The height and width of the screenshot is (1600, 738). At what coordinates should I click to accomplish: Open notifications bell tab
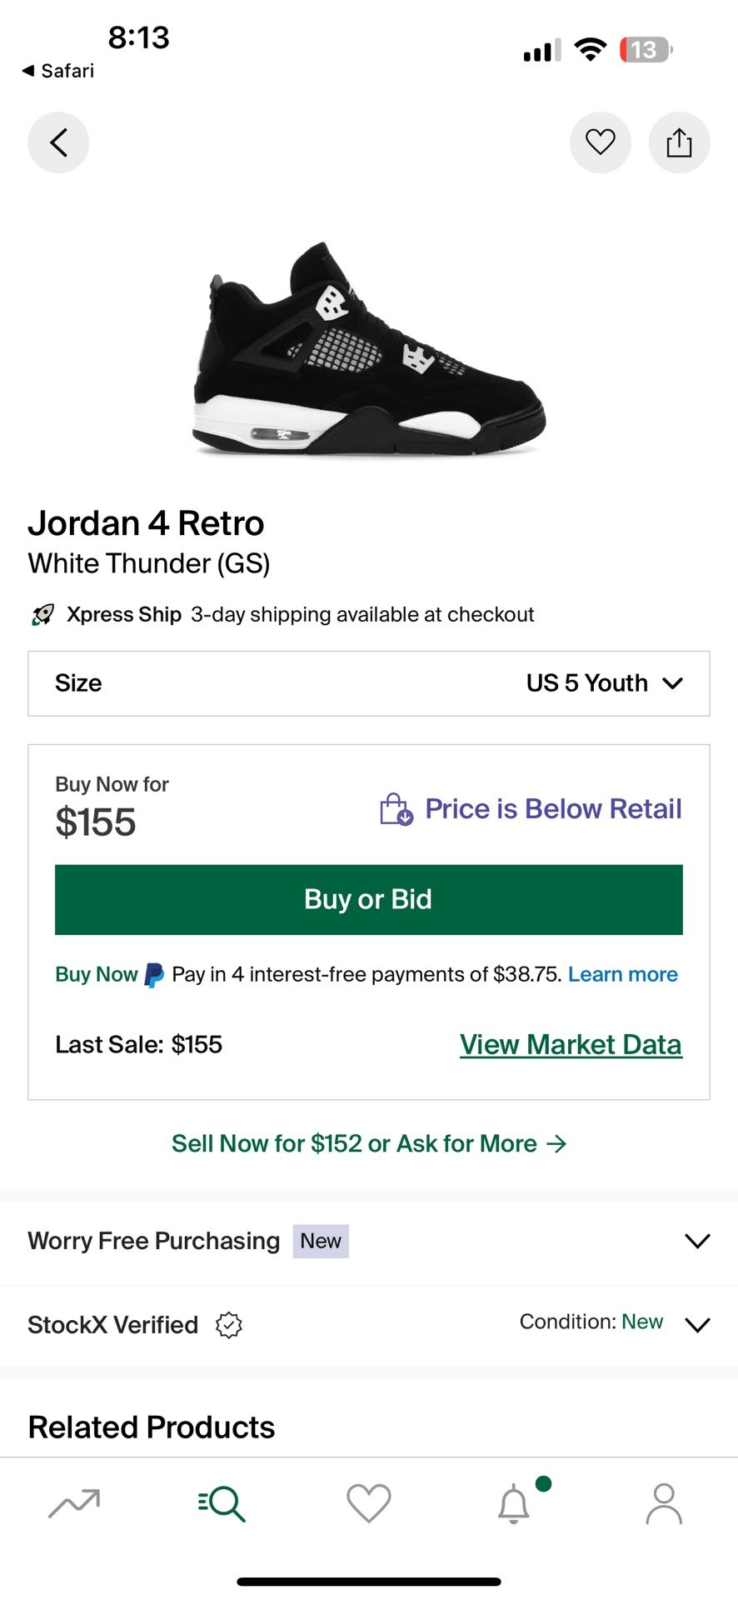[515, 1502]
